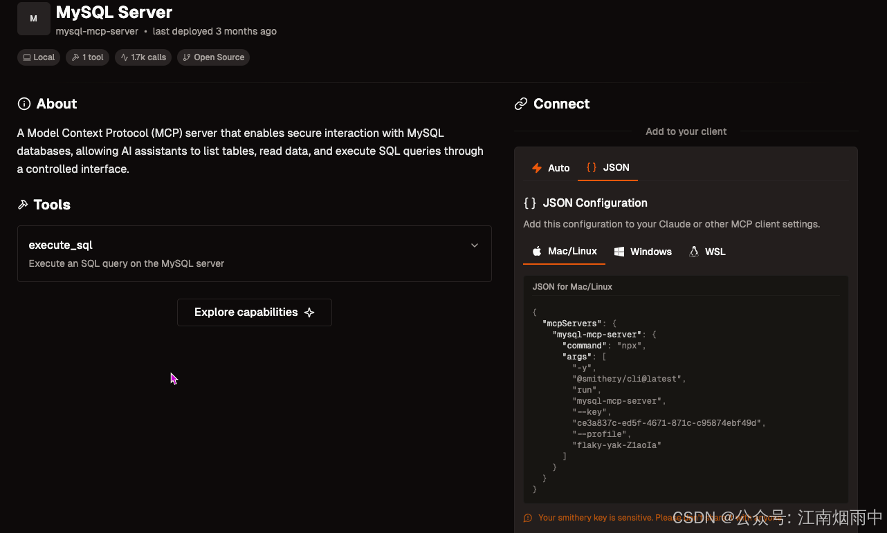Click the "--profile" argument line
887x533 pixels.
601,434
